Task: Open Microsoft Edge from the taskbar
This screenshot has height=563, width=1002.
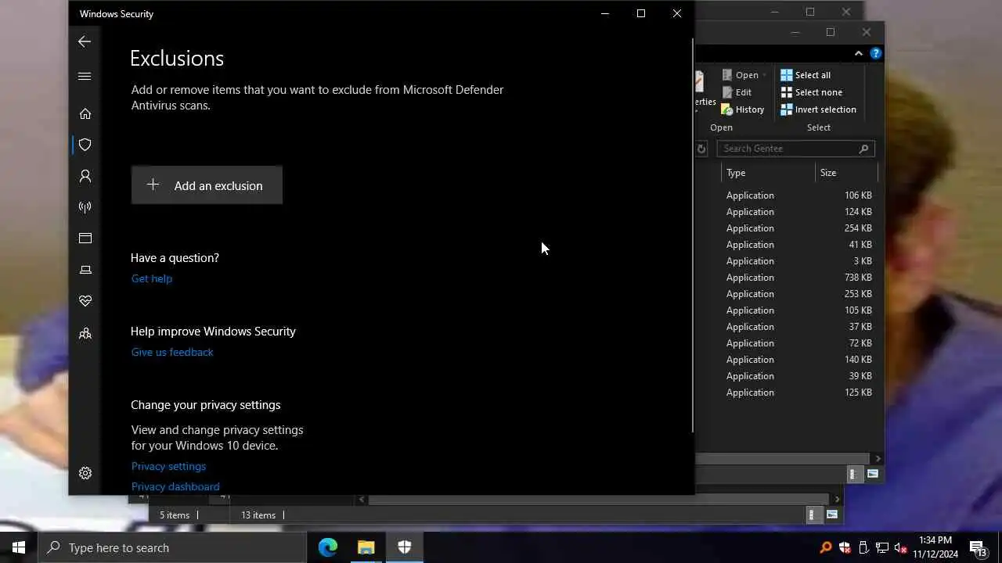Action: tap(328, 547)
